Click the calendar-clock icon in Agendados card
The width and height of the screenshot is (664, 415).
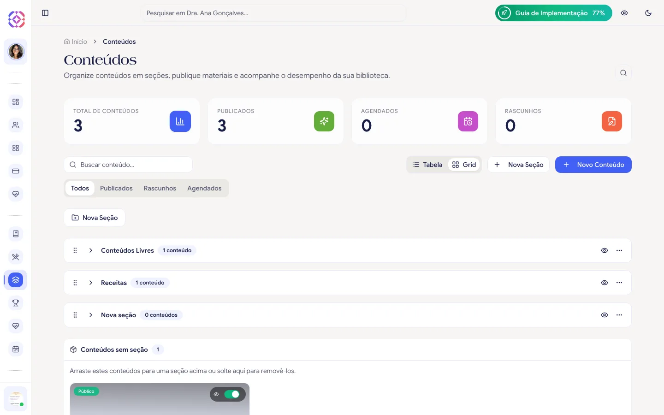click(x=468, y=121)
